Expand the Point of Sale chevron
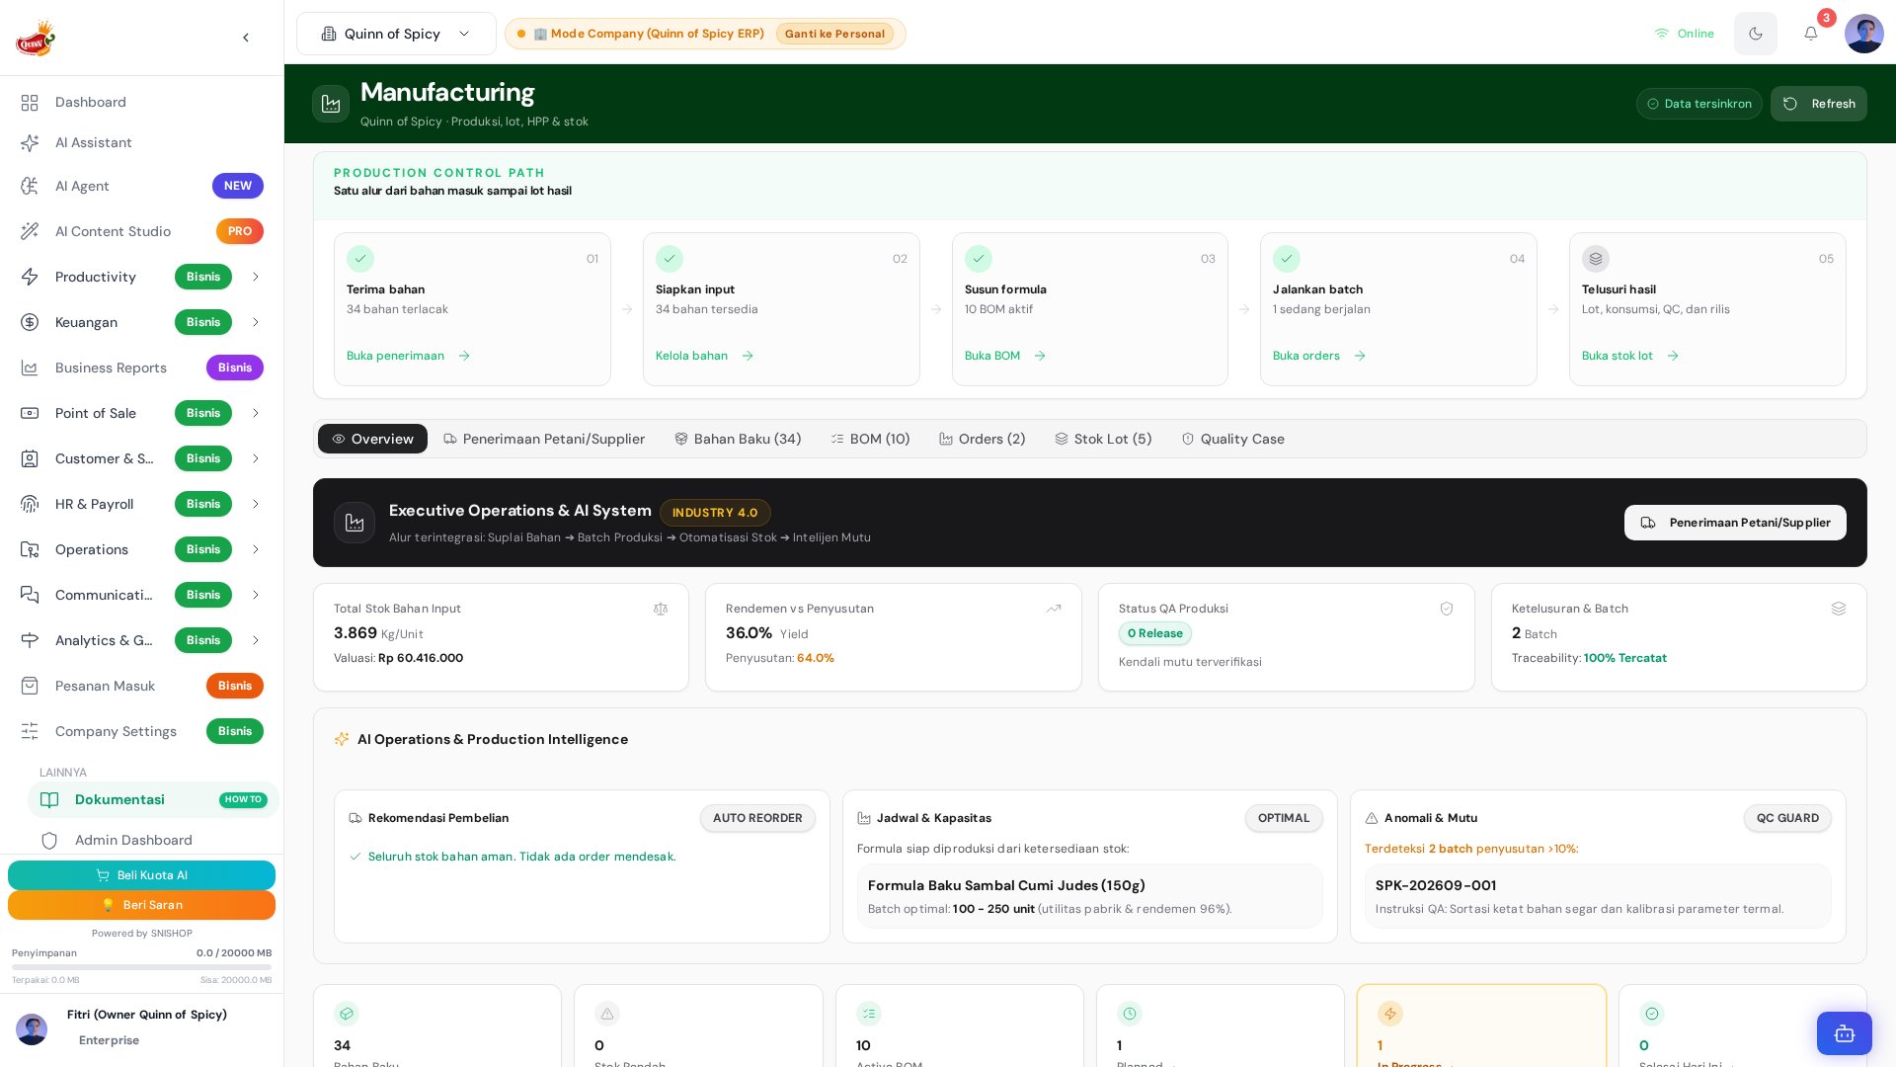 pos(256,413)
